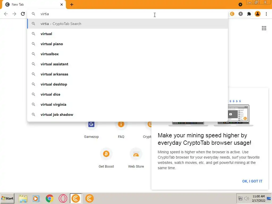Open the user profile avatar

click(x=258, y=14)
